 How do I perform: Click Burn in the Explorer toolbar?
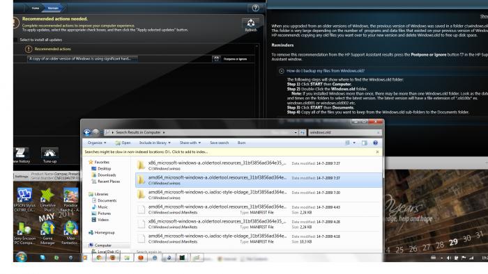241,143
